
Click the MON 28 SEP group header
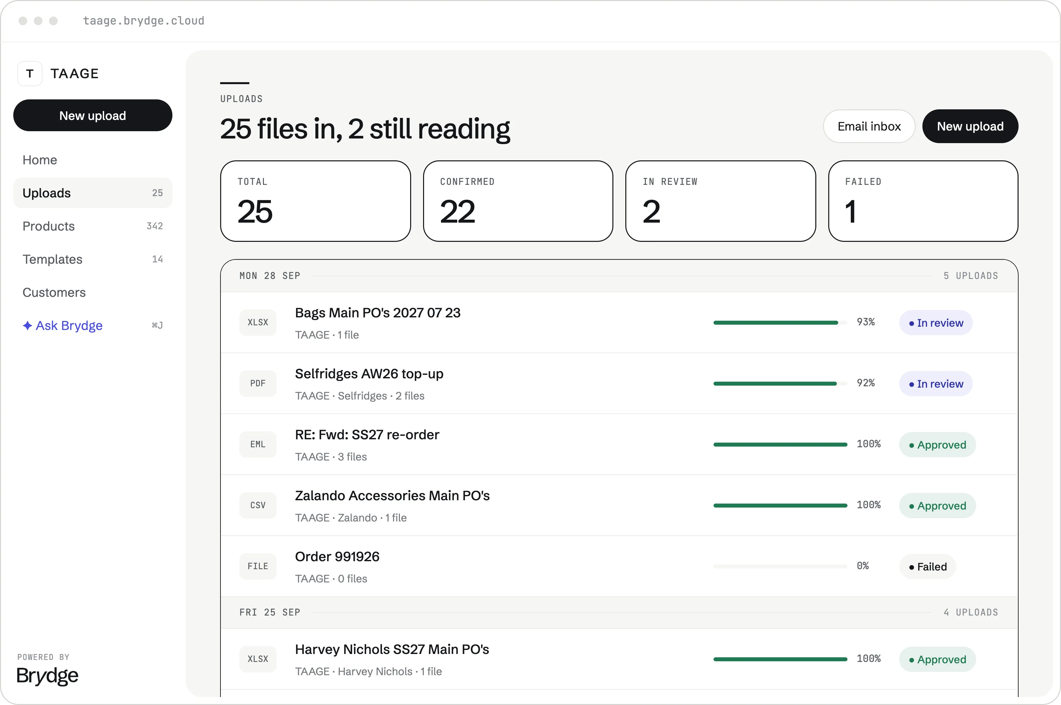619,276
